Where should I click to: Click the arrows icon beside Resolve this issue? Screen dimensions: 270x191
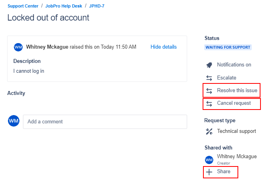pos(209,91)
